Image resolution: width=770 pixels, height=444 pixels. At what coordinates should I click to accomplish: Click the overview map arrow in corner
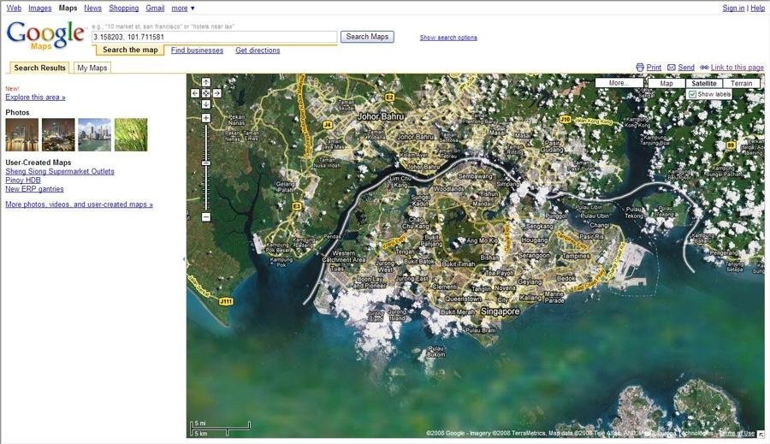click(x=760, y=435)
